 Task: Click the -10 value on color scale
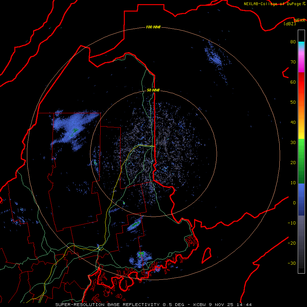[x=292, y=223]
